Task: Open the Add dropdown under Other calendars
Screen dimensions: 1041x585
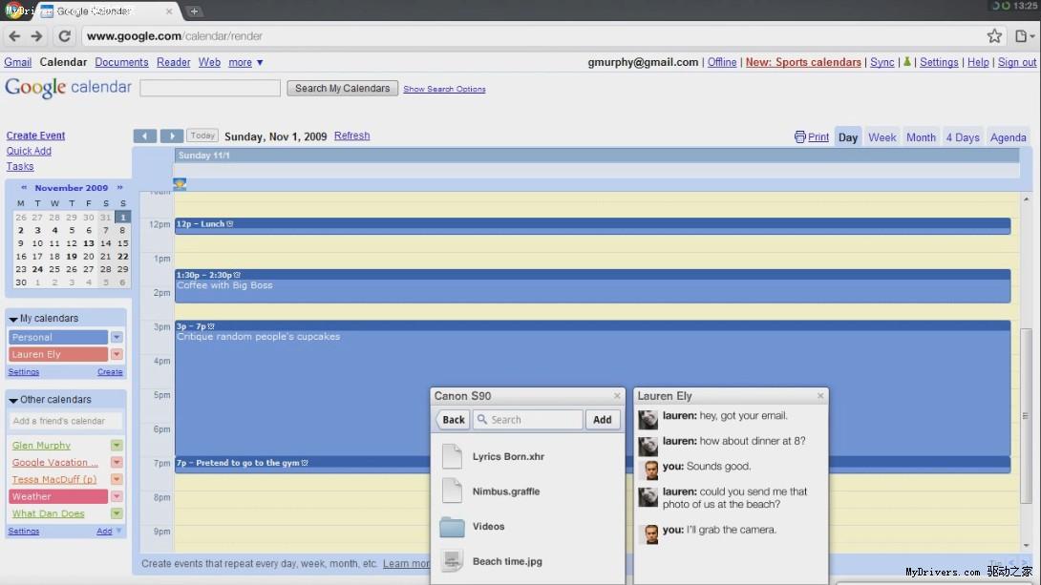Action: click(109, 531)
